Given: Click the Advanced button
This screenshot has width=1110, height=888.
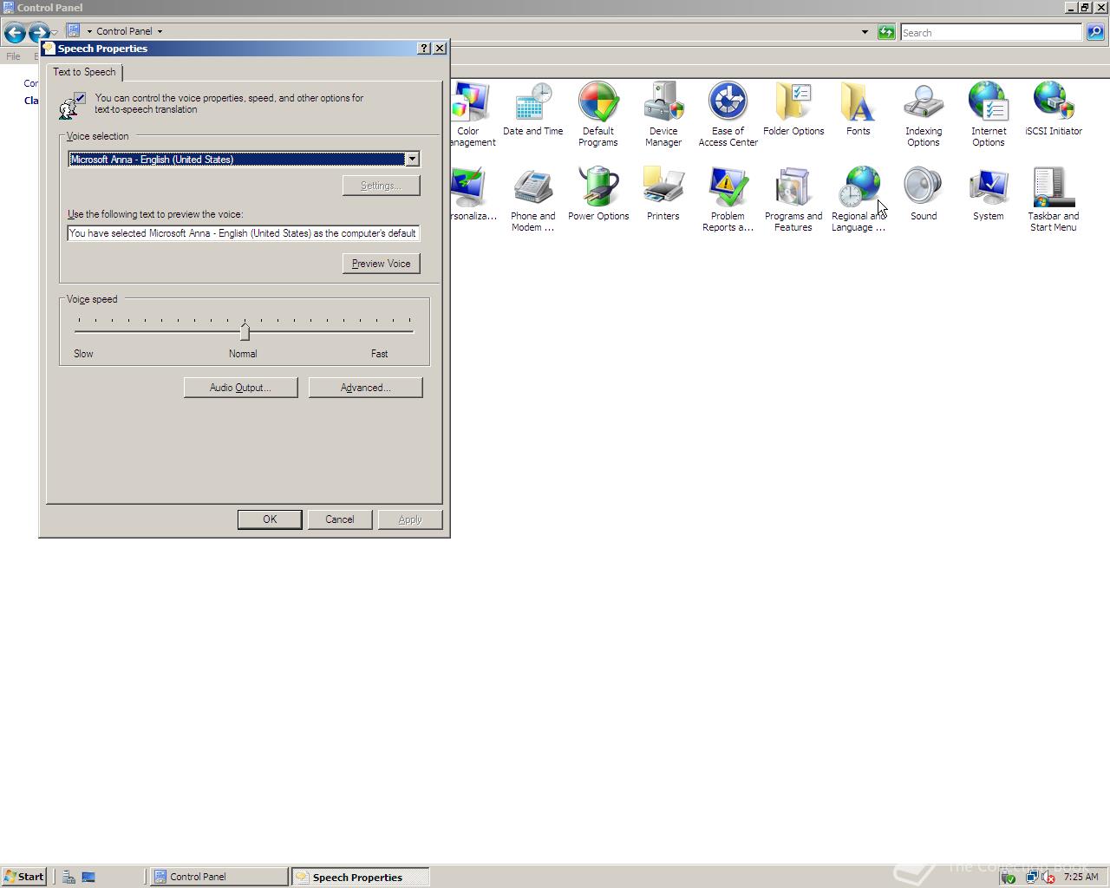Looking at the screenshot, I should [365, 388].
